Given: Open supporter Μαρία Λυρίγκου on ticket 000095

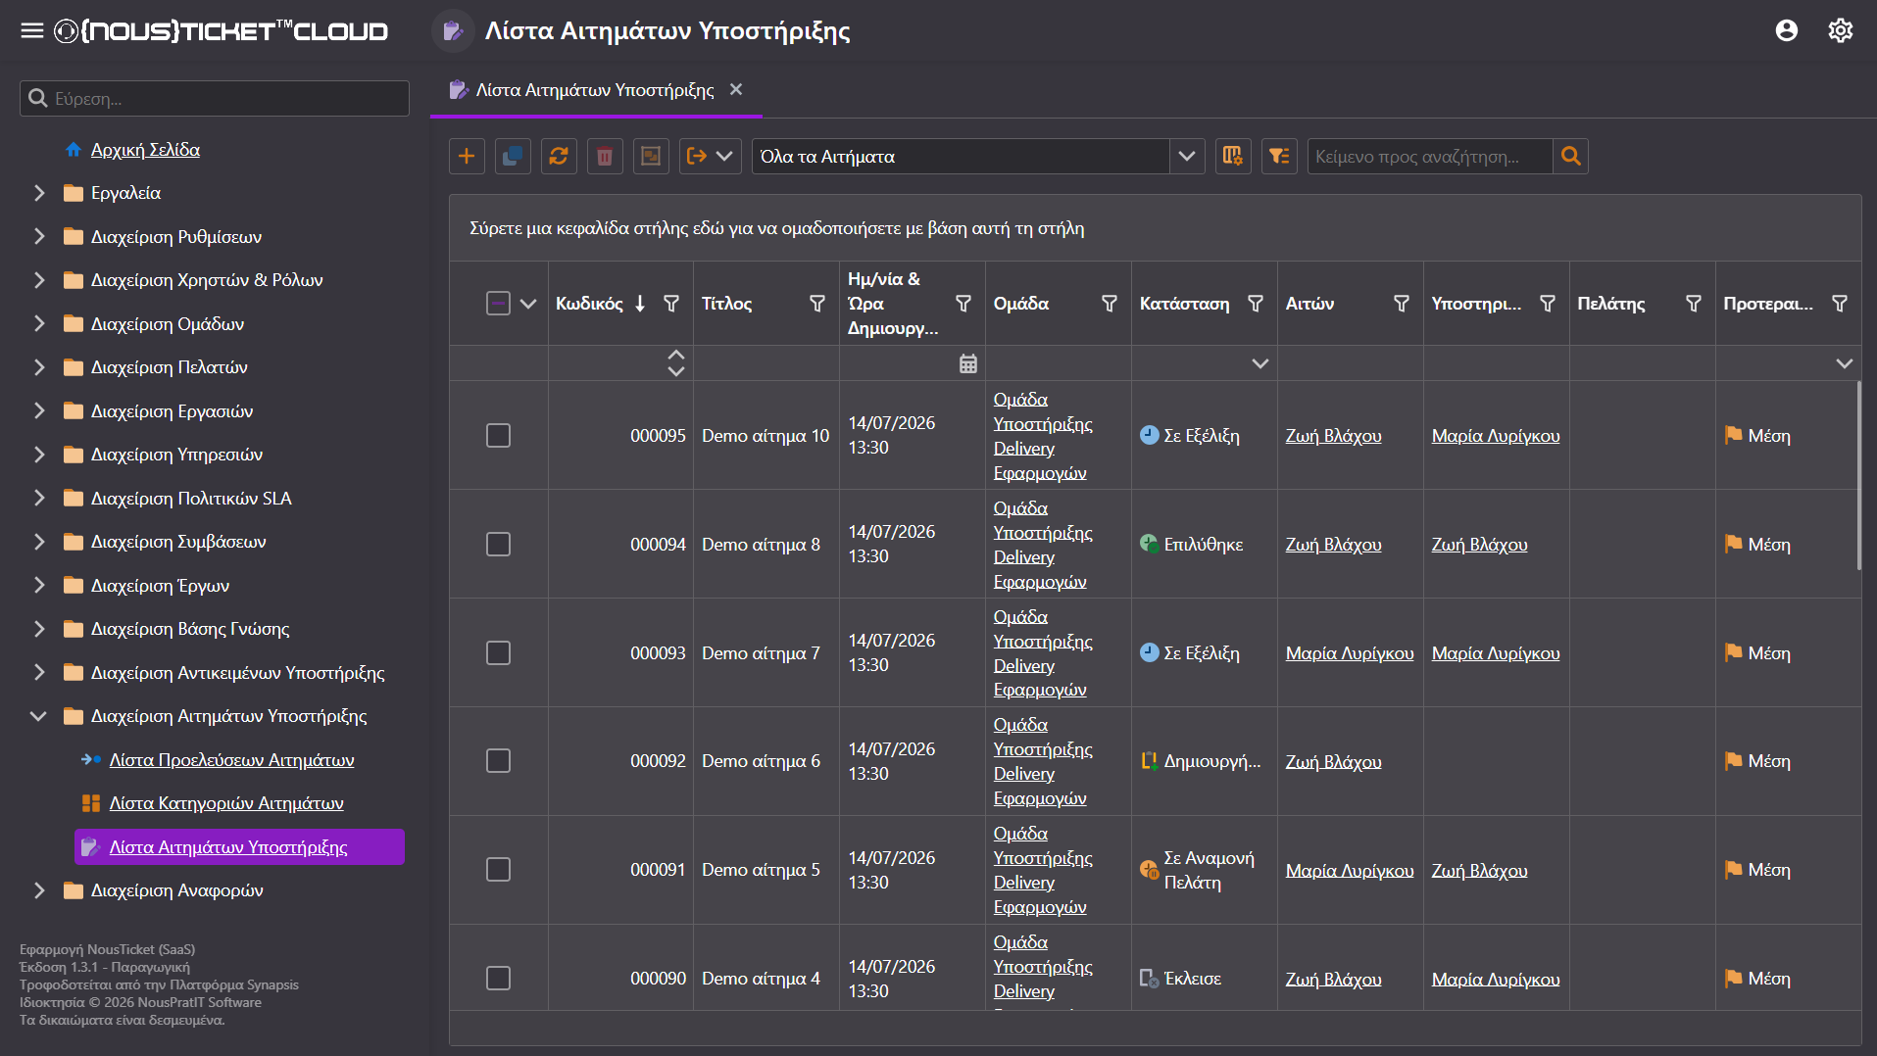Looking at the screenshot, I should (1496, 436).
